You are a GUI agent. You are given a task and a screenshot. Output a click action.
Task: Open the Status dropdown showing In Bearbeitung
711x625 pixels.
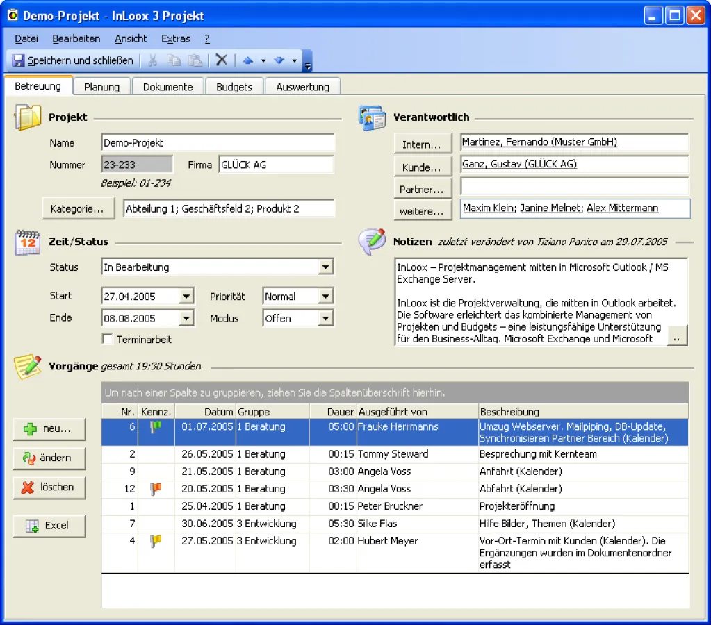[325, 267]
